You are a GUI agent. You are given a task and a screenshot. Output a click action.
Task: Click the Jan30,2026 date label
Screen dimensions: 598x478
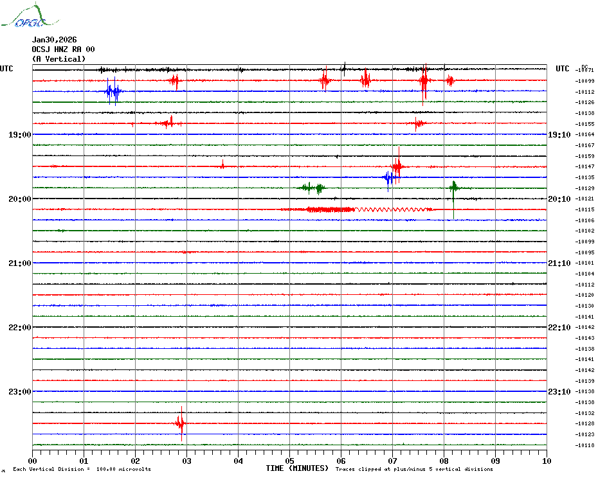pyautogui.click(x=54, y=40)
